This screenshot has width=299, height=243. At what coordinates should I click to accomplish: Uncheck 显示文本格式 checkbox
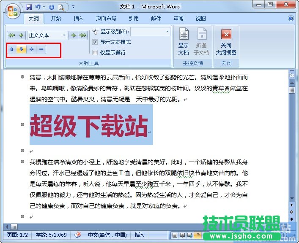click(95, 42)
